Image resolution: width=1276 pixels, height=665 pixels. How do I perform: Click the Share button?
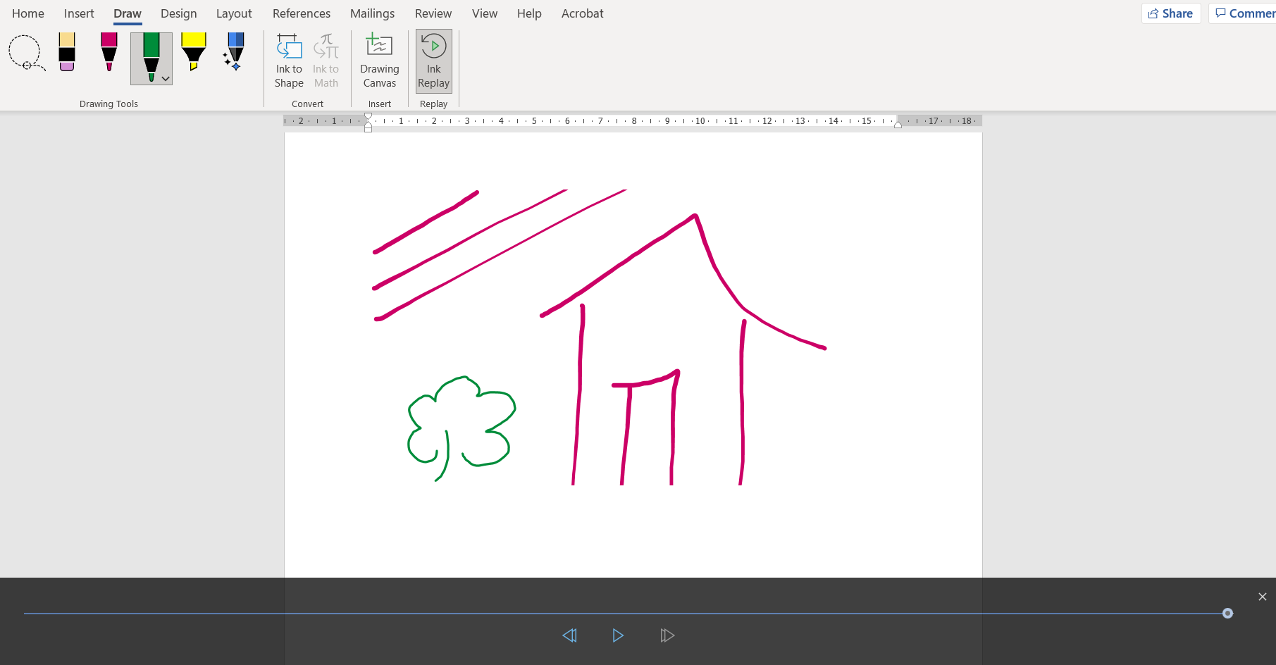[1170, 13]
